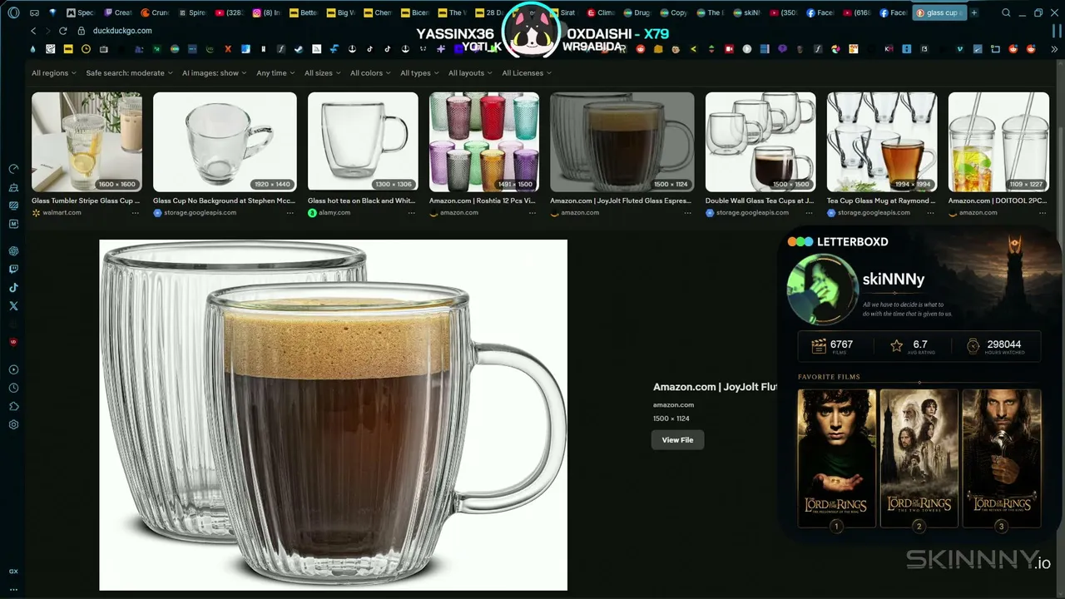Viewport: 1065px width, 599px height.
Task: Show more bookmarks with double chevron
Action: coord(1056,49)
